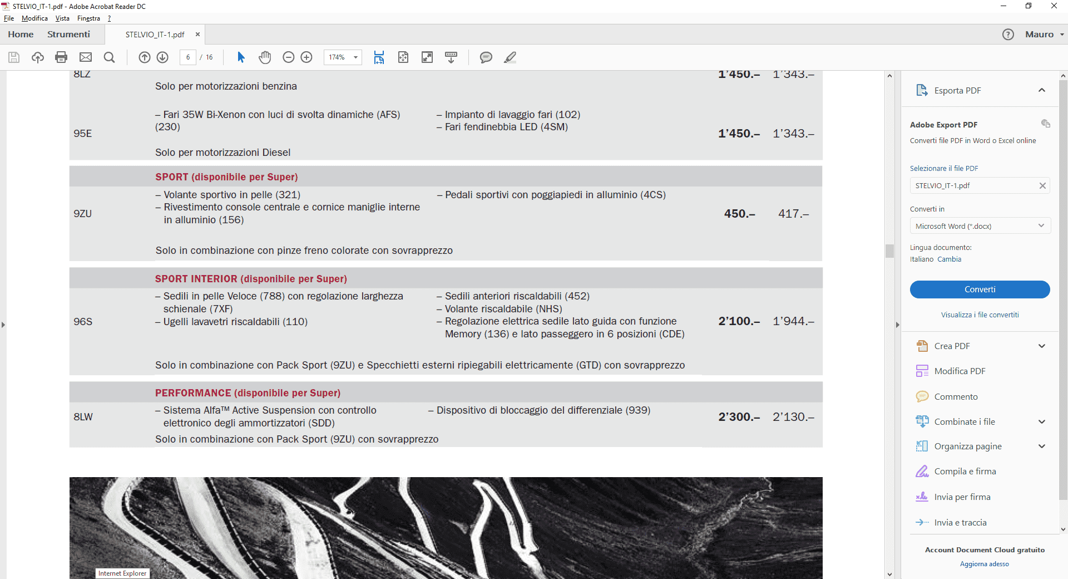
Task: Click the zoom out minus icon
Action: click(x=288, y=57)
